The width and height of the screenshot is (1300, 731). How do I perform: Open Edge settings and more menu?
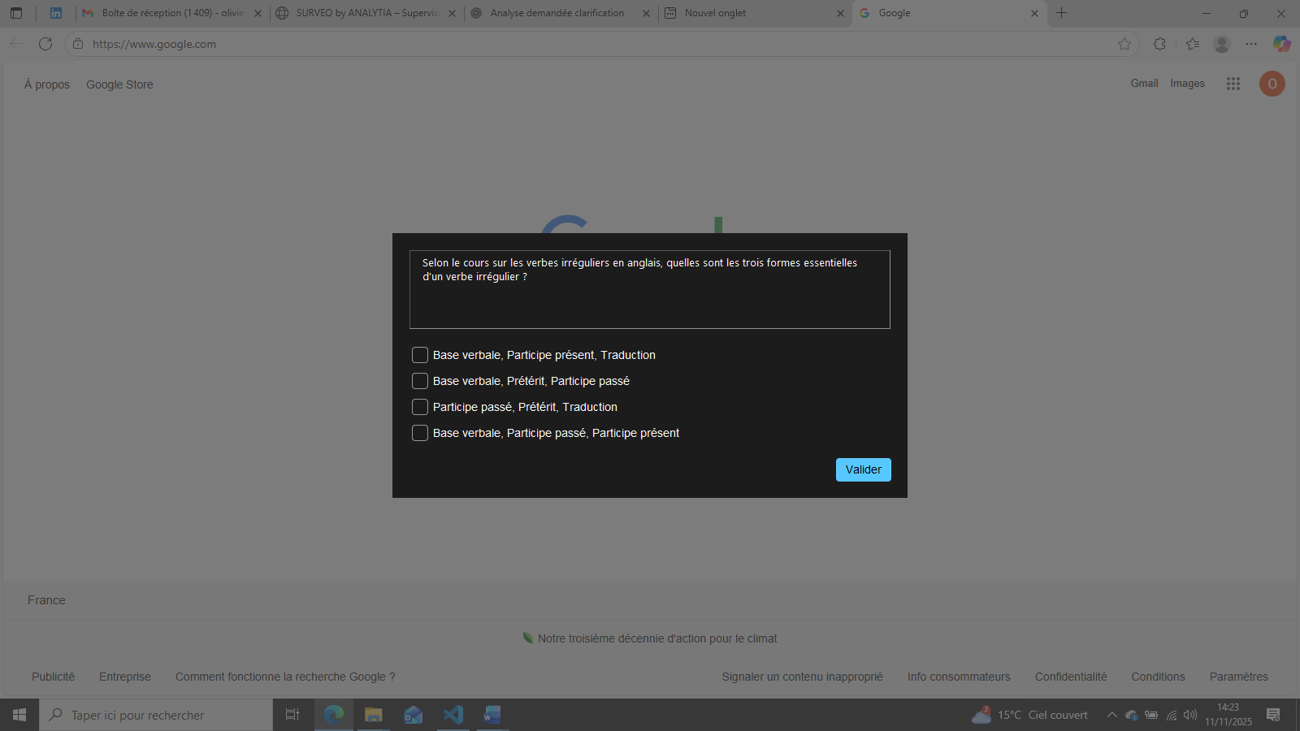click(1251, 44)
